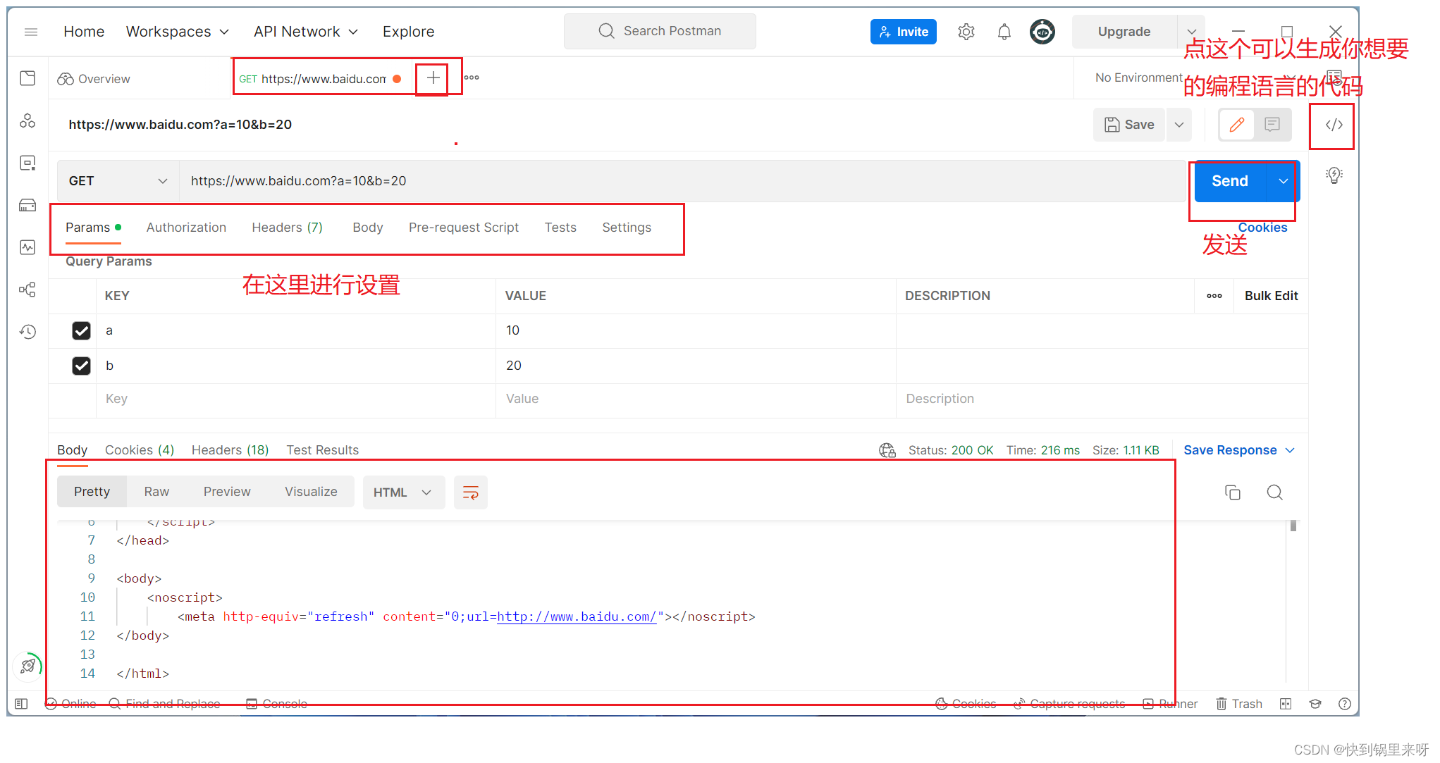Open the GET method dropdown
The height and width of the screenshot is (763, 1440).
tap(118, 181)
